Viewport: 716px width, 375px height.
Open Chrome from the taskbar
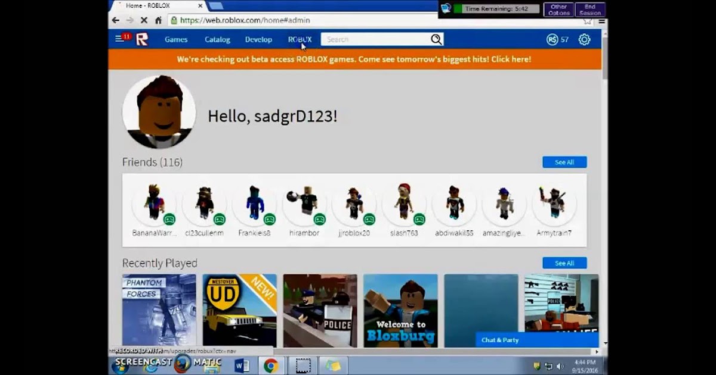271,365
